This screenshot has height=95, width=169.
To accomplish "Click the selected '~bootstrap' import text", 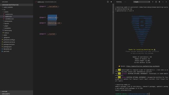I will [x=52, y=17].
